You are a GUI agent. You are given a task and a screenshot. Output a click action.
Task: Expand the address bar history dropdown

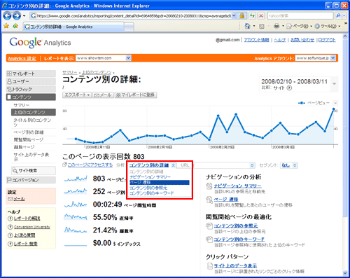(x=234, y=16)
